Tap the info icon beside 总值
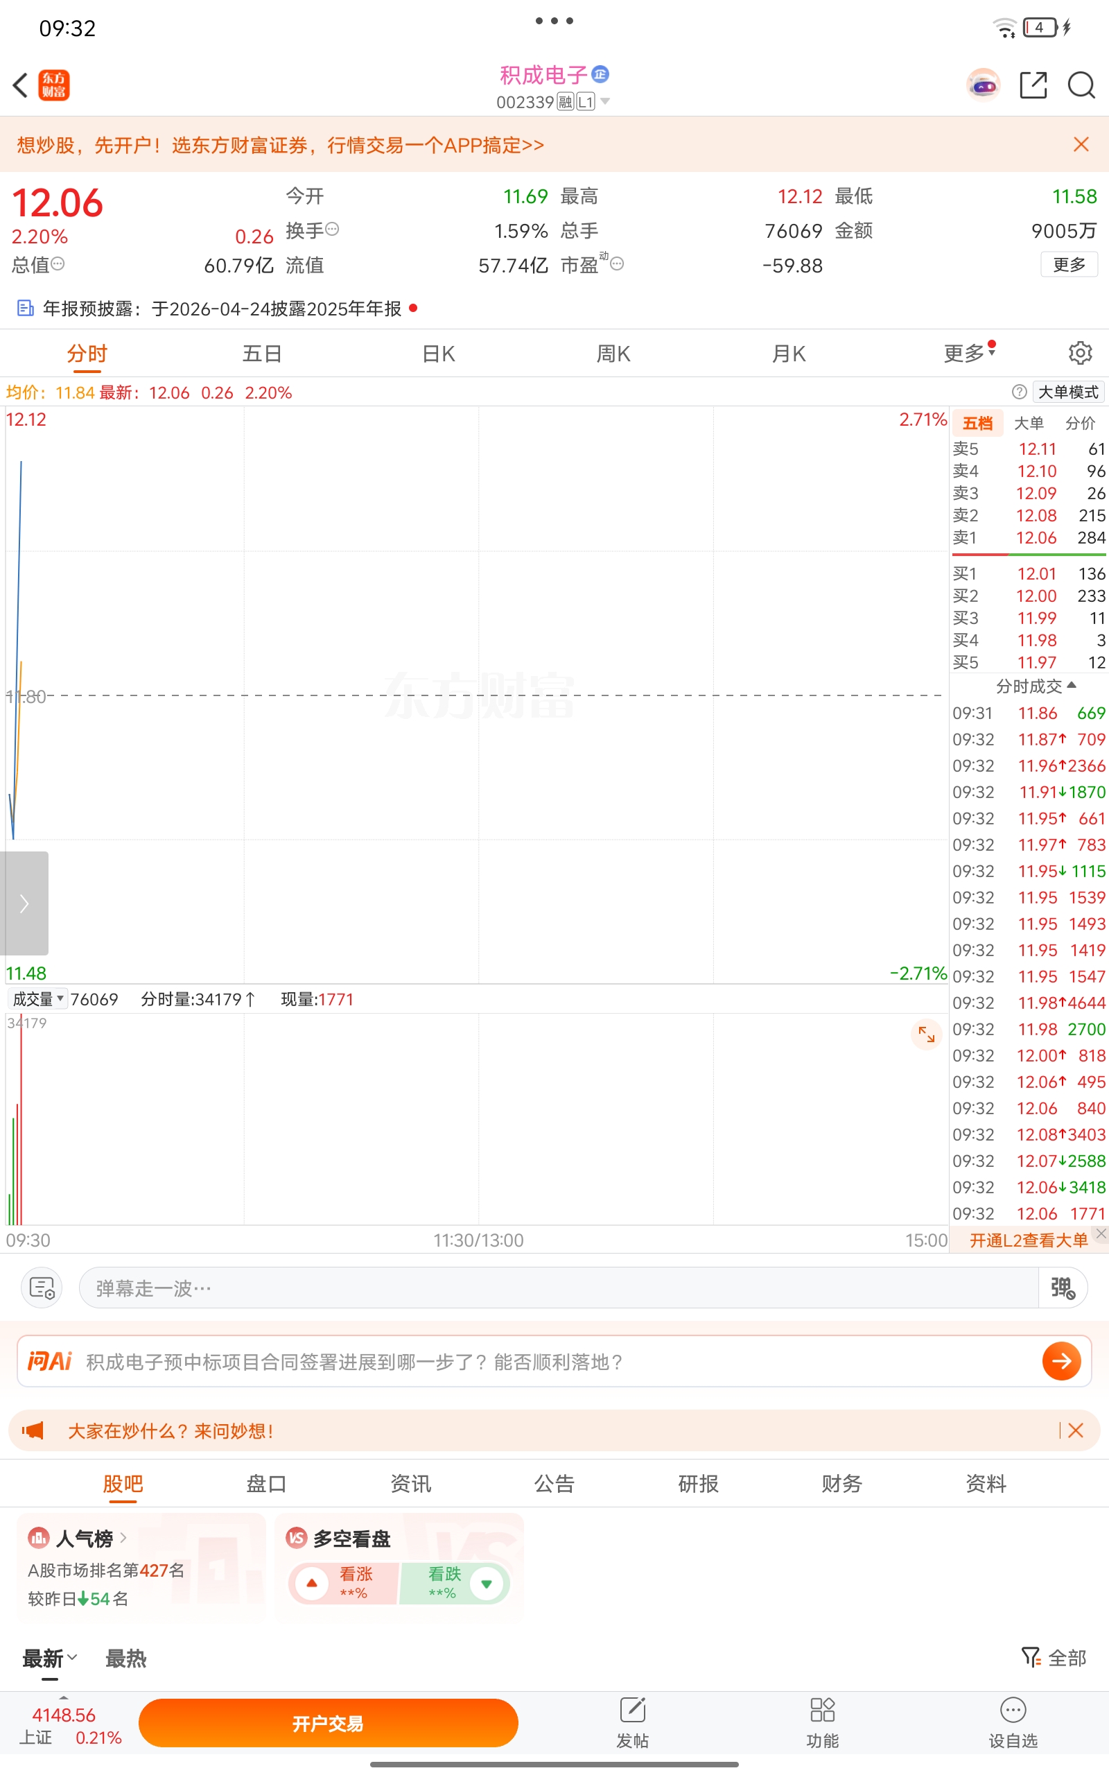 [x=58, y=263]
